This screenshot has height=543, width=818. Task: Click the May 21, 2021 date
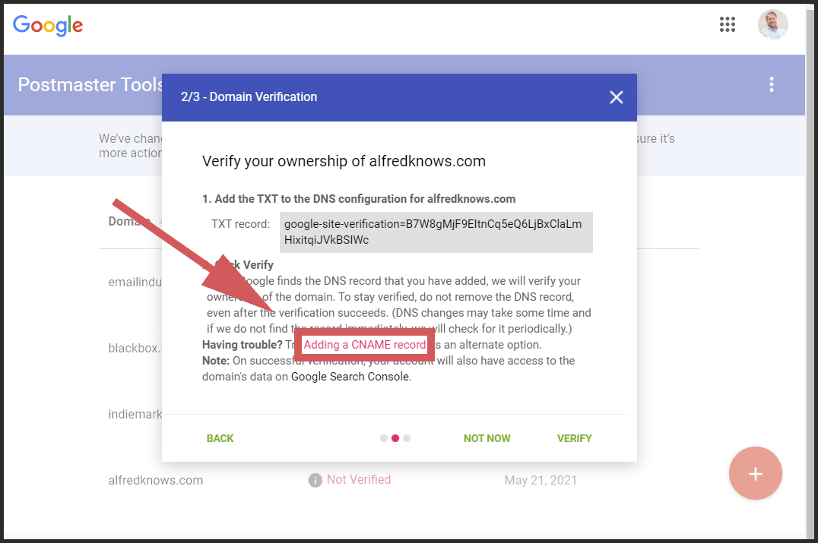pyautogui.click(x=541, y=480)
